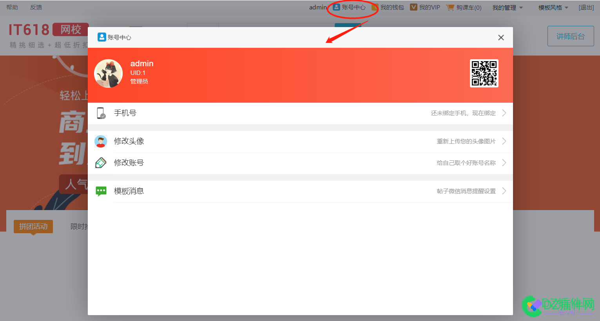Click the 讲师后台 button
This screenshot has width=600, height=321.
(x=571, y=36)
